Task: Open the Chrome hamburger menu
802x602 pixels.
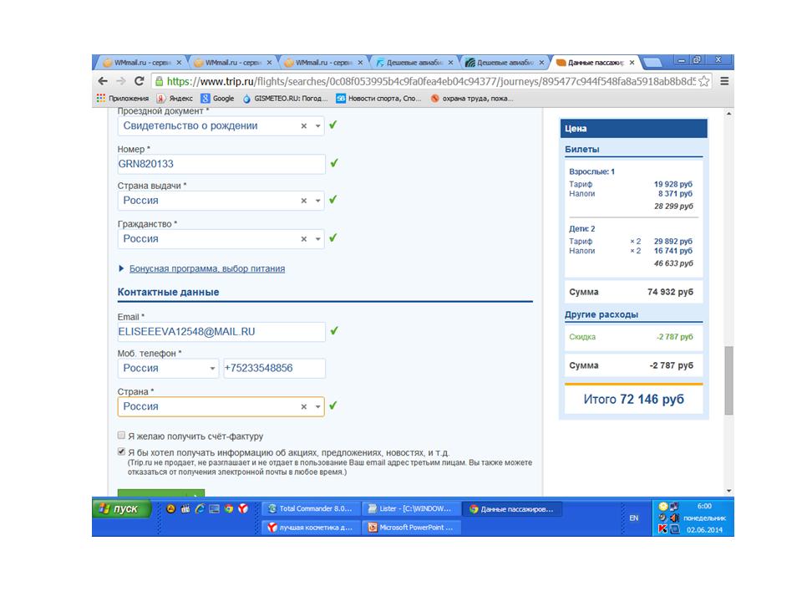Action: click(724, 81)
